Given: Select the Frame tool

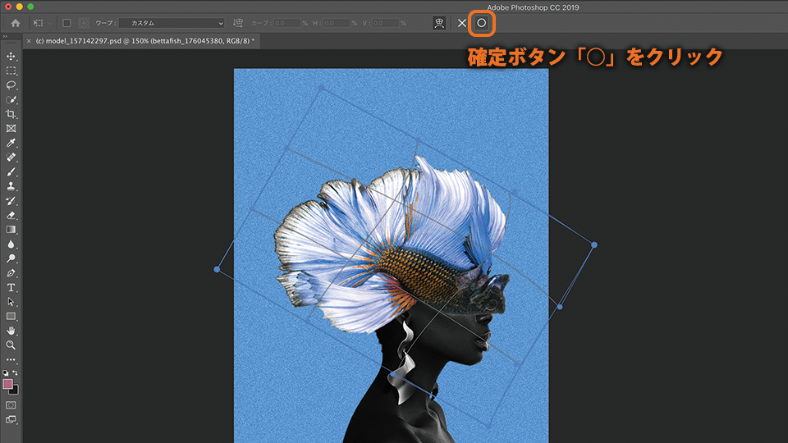Looking at the screenshot, I should point(11,129).
